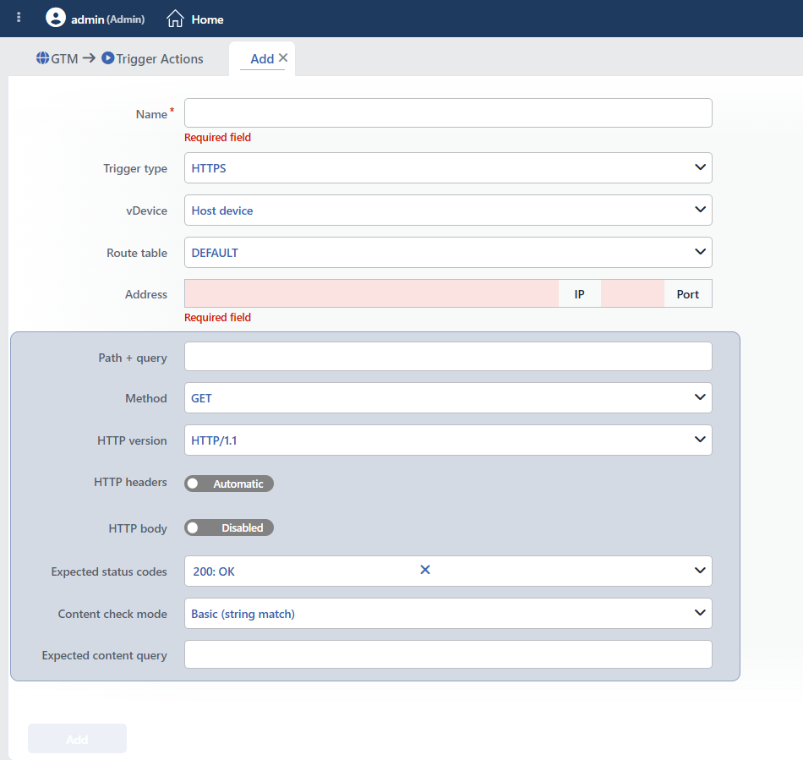Open the Trigger type dropdown
803x760 pixels.
click(448, 168)
